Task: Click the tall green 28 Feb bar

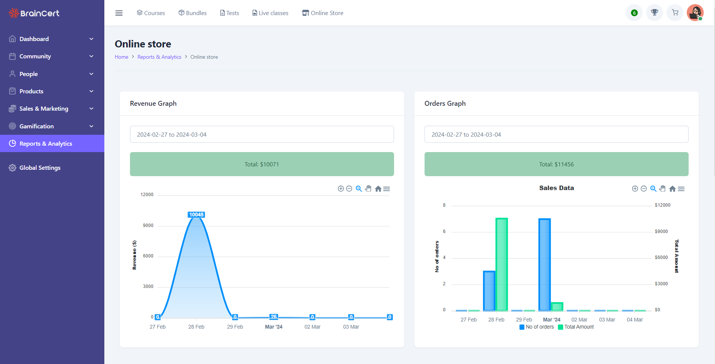Action: (502, 264)
